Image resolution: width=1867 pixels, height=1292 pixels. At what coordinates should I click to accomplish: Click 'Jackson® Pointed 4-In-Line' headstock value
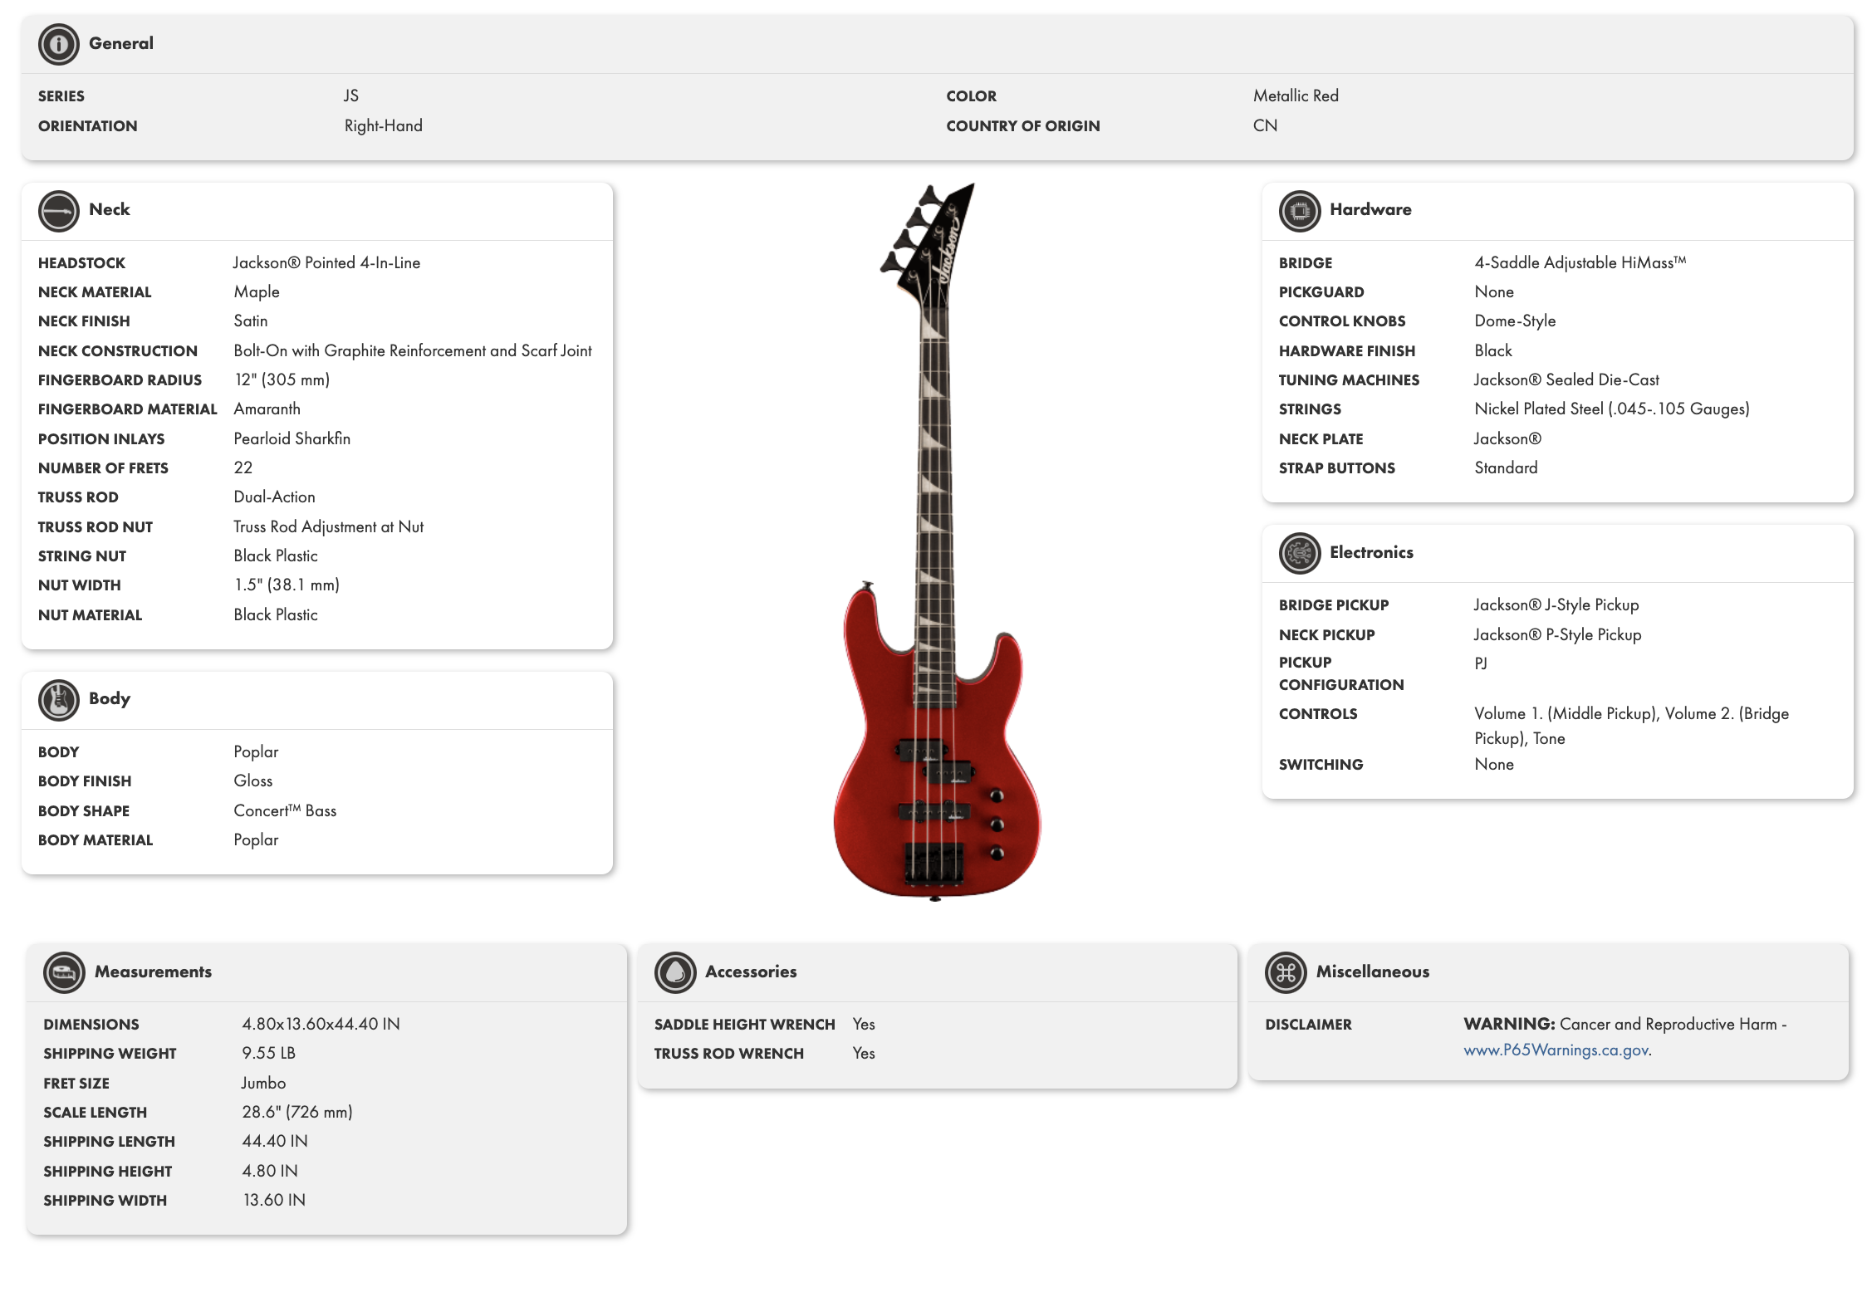click(326, 262)
